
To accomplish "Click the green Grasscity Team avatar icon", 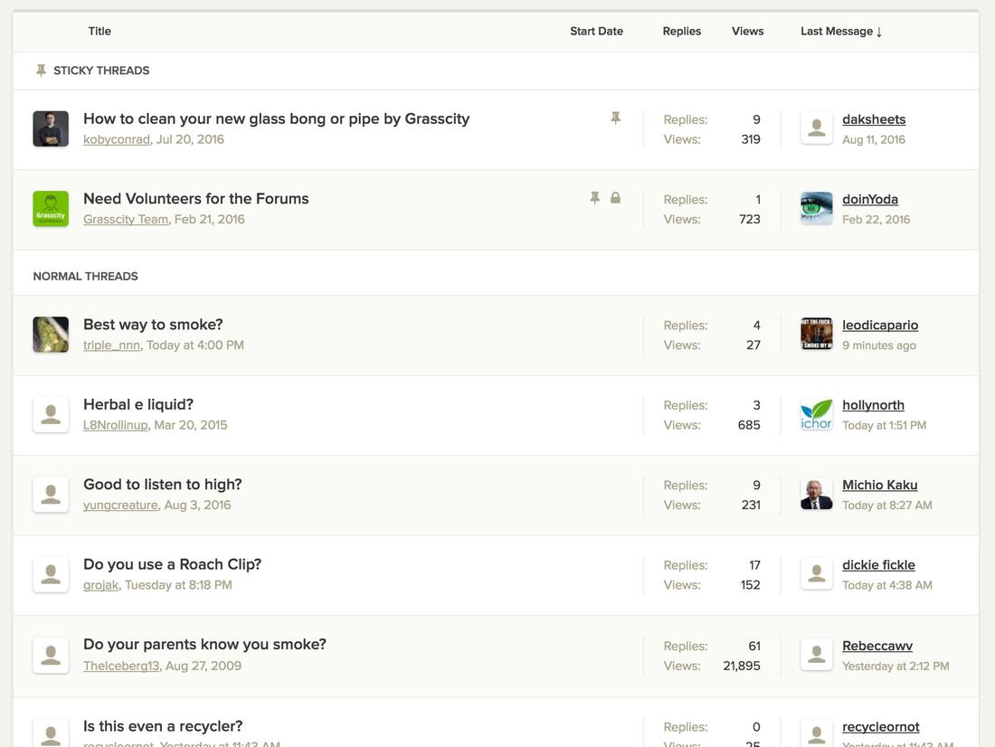I will pos(51,209).
